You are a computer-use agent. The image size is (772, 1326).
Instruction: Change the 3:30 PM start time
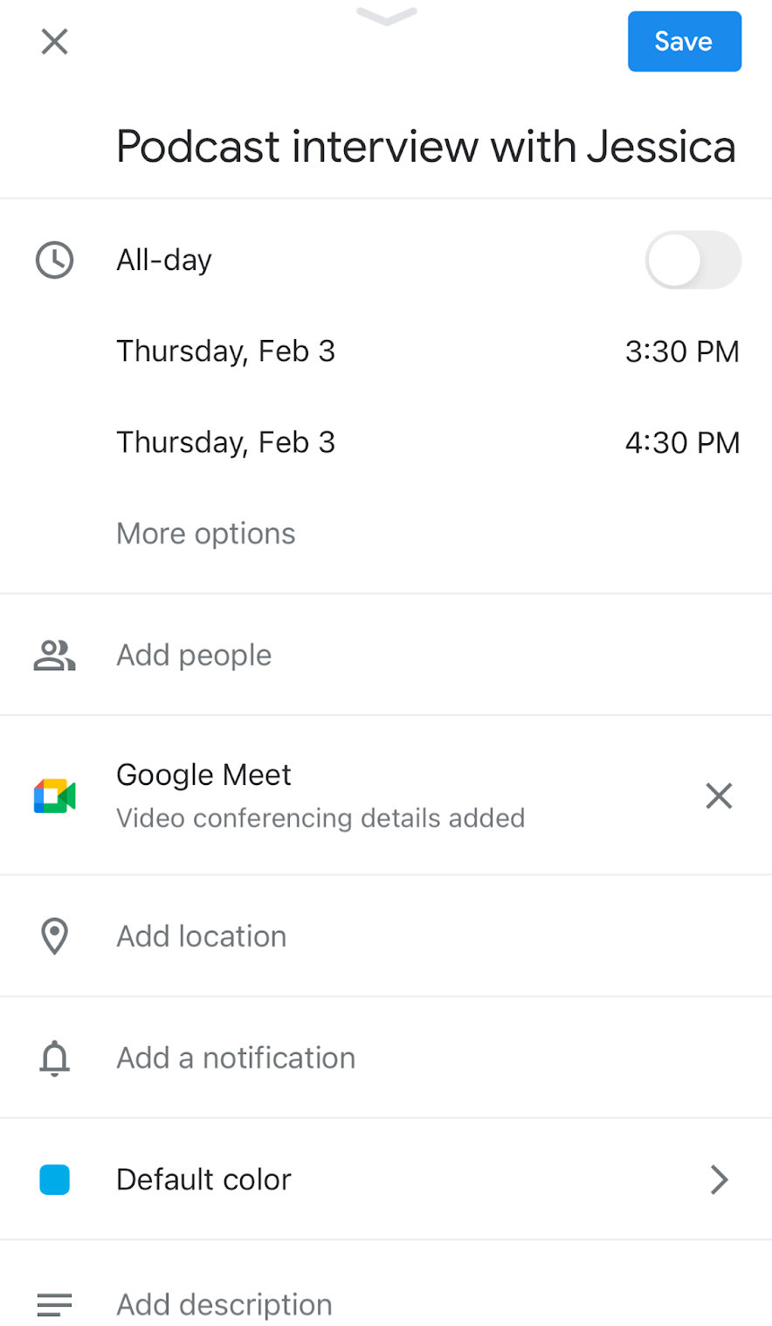682,351
